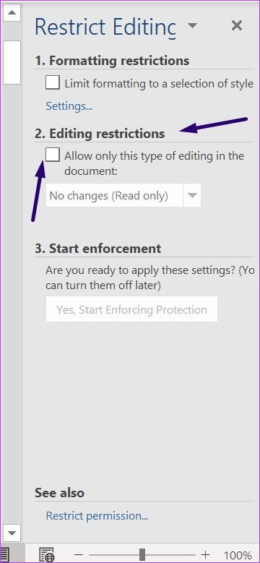260x563 pixels.
Task: Click Yes, Start Enforcing Protection button
Action: 131,309
